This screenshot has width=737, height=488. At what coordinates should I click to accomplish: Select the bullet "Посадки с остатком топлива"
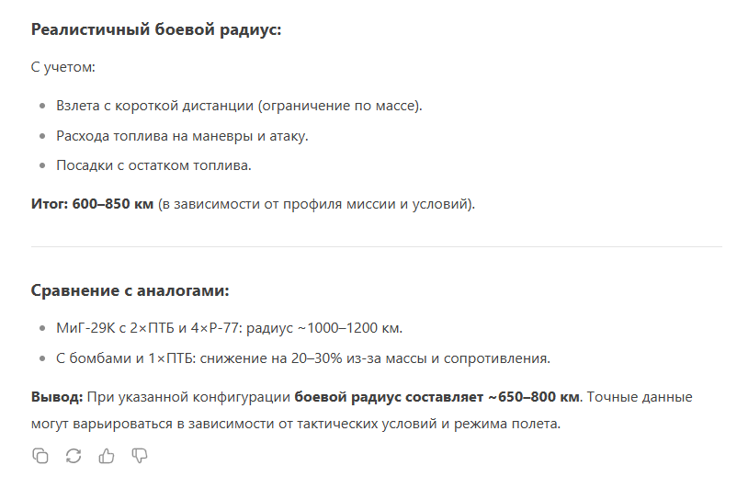153,165
